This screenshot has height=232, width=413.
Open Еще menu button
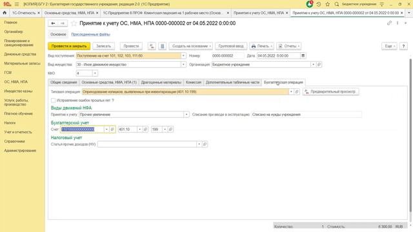390,46
